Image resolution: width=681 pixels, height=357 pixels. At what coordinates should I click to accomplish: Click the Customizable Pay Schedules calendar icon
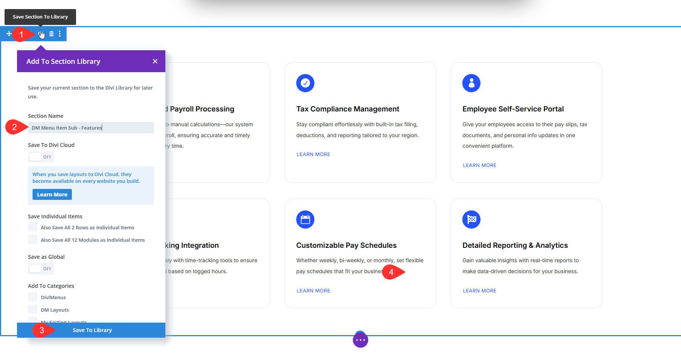(305, 219)
